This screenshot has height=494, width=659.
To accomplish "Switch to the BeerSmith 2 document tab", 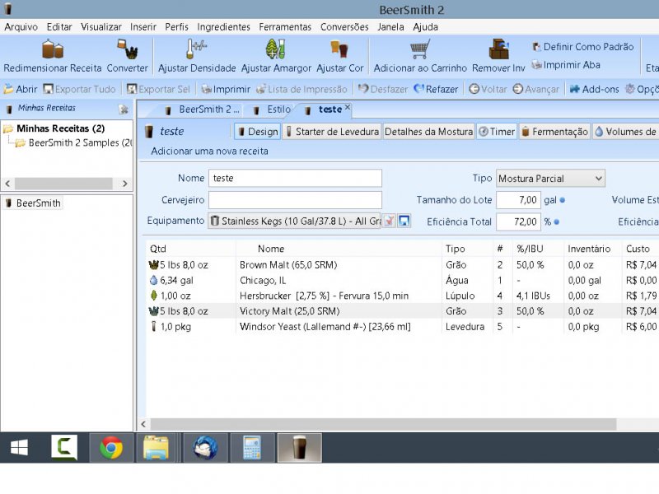I will pyautogui.click(x=203, y=110).
